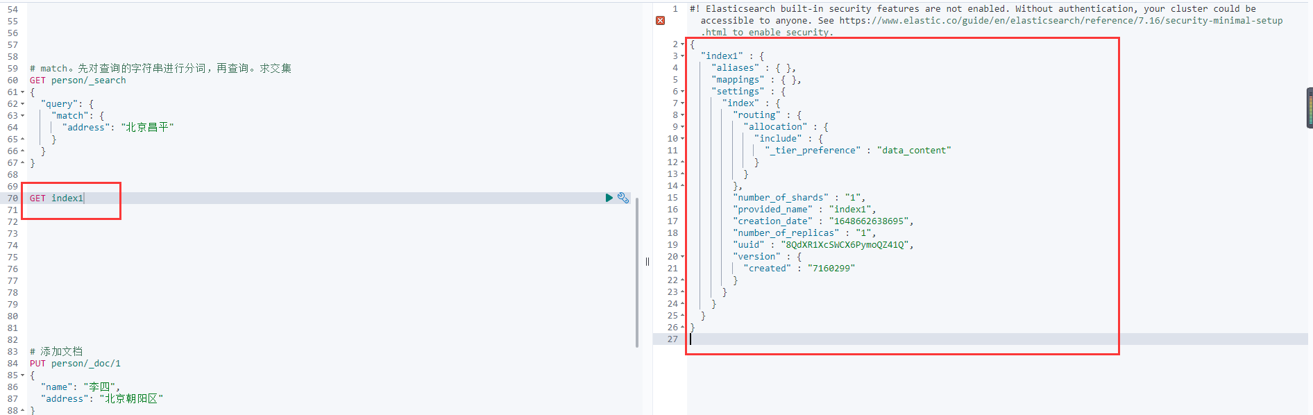Click the "_tier_preference" : "data_content" line
The image size is (1313, 415).
[858, 151]
